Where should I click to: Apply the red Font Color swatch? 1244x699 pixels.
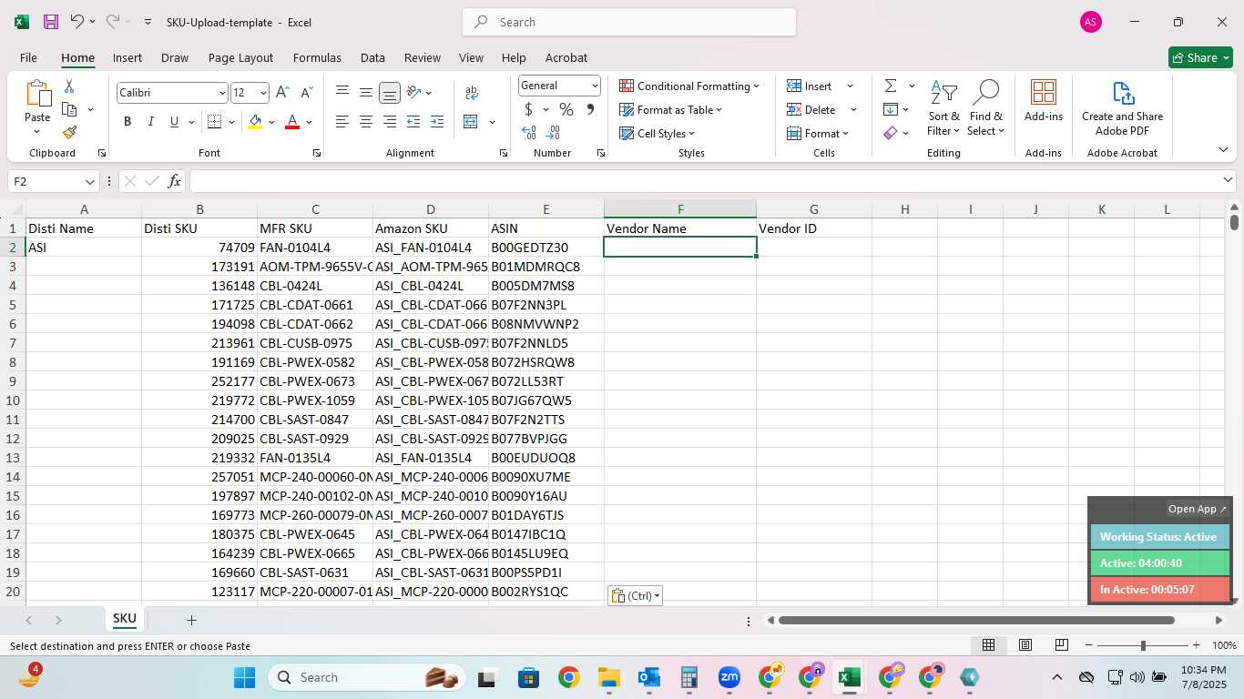point(292,121)
